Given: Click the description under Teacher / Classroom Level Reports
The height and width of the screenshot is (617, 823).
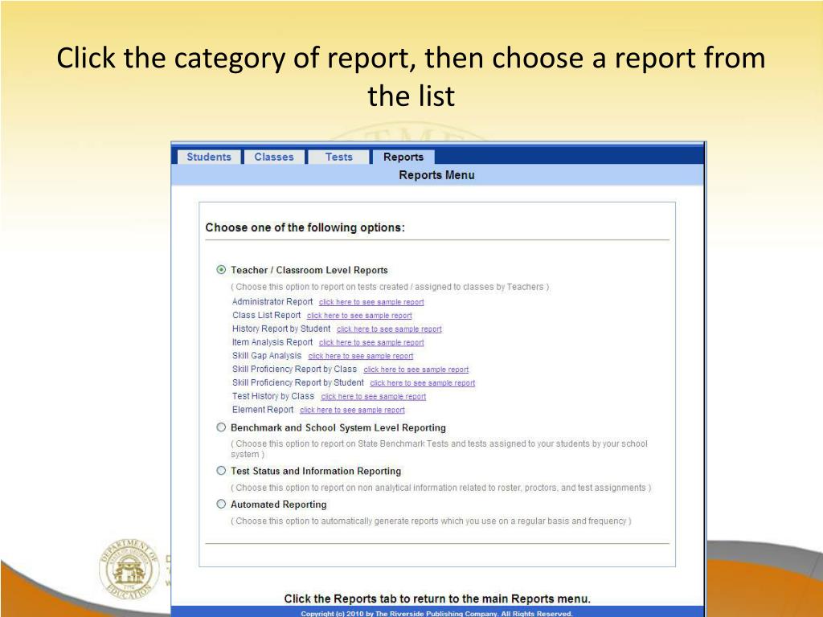Looking at the screenshot, I should click(x=391, y=287).
